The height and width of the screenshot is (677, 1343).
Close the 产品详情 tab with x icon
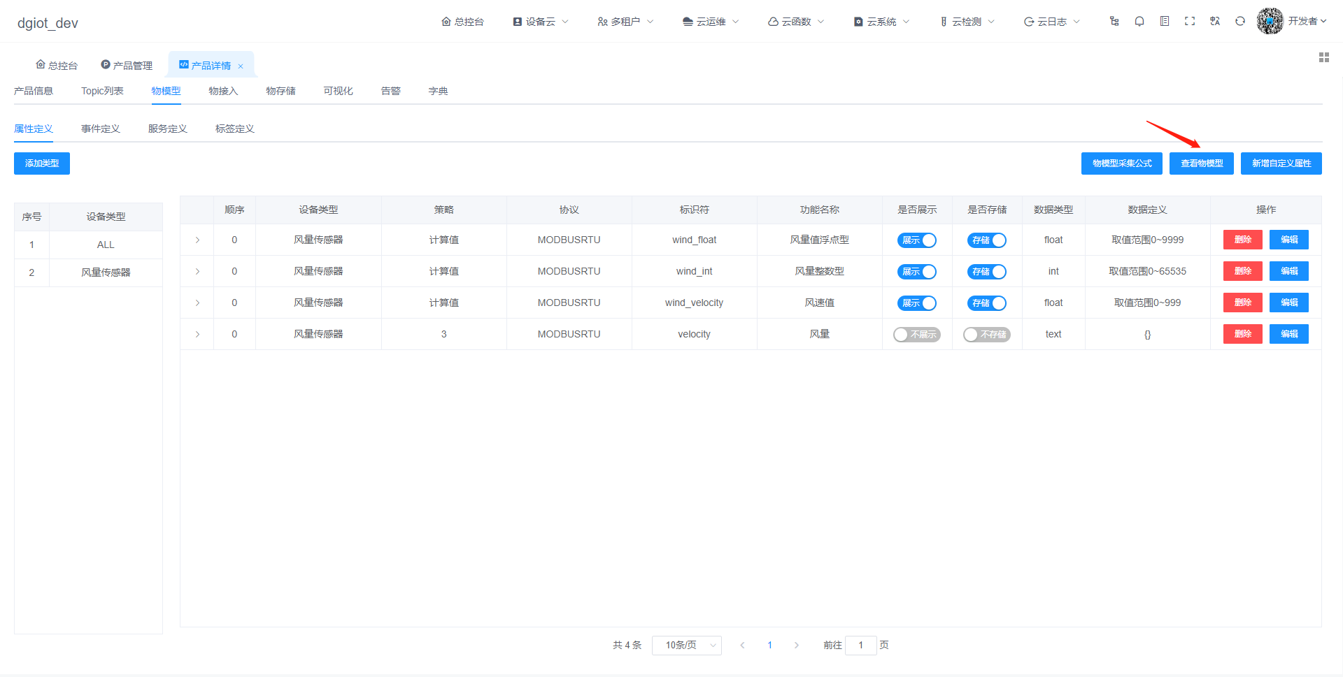point(241,66)
